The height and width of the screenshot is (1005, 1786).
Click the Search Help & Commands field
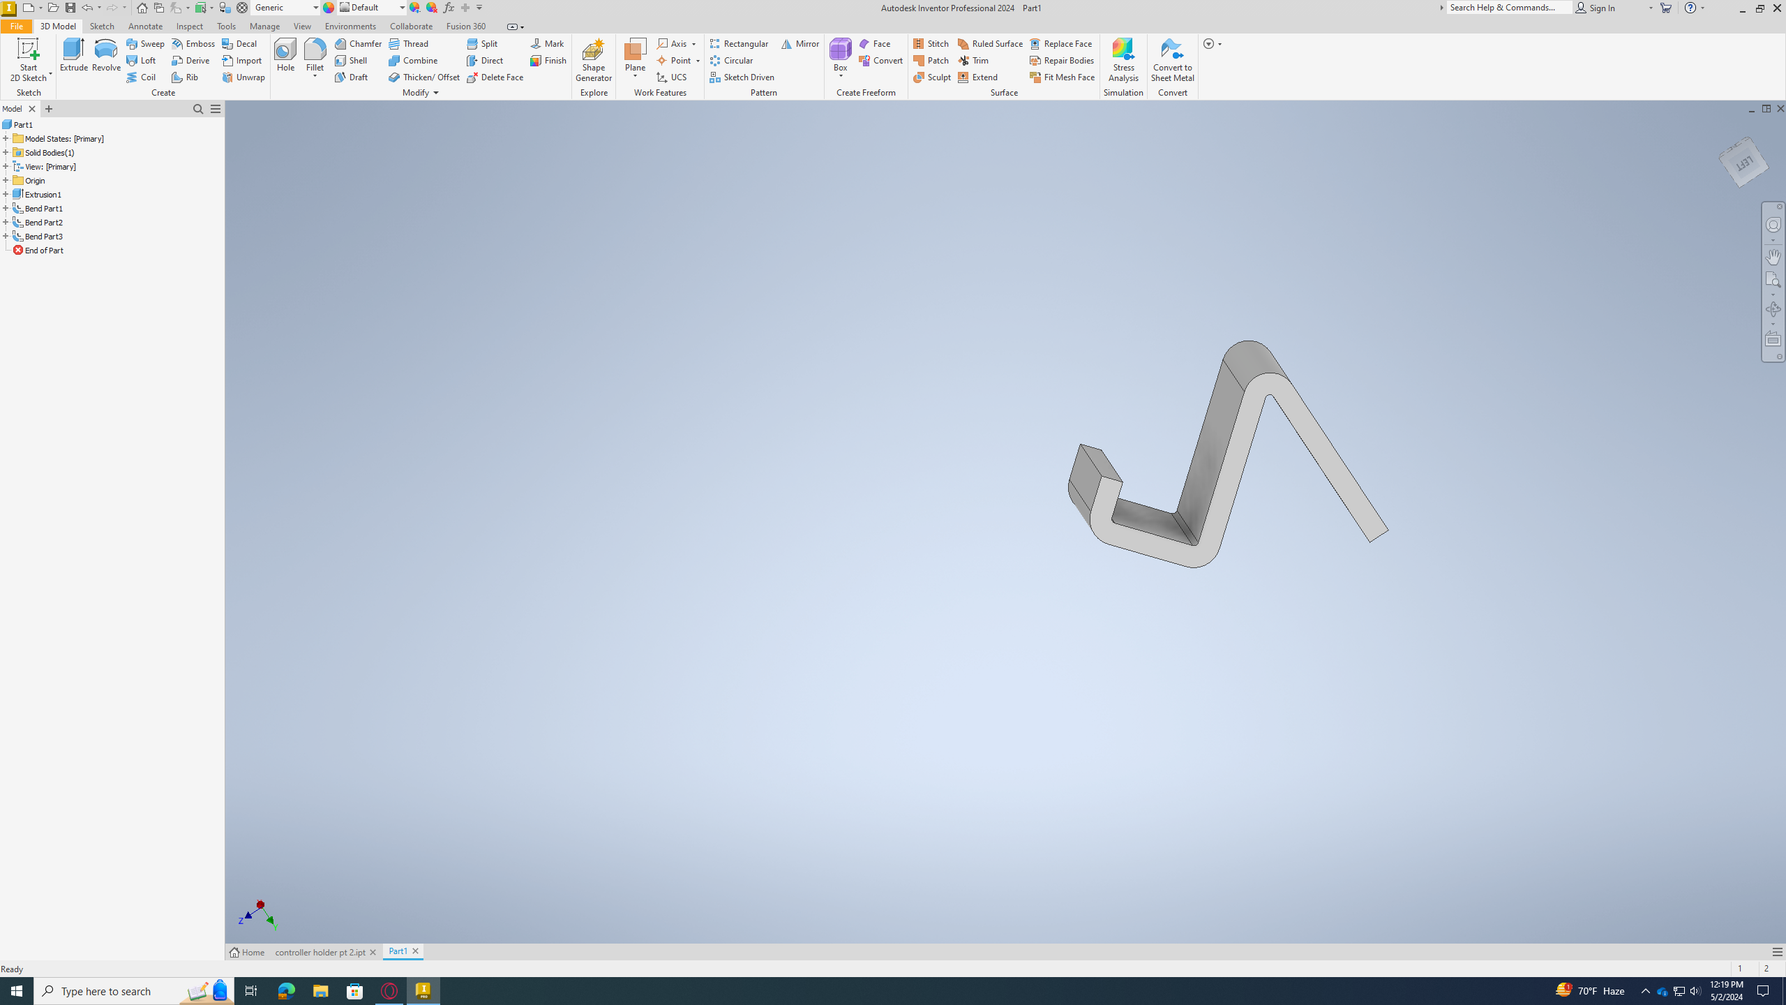click(x=1508, y=8)
